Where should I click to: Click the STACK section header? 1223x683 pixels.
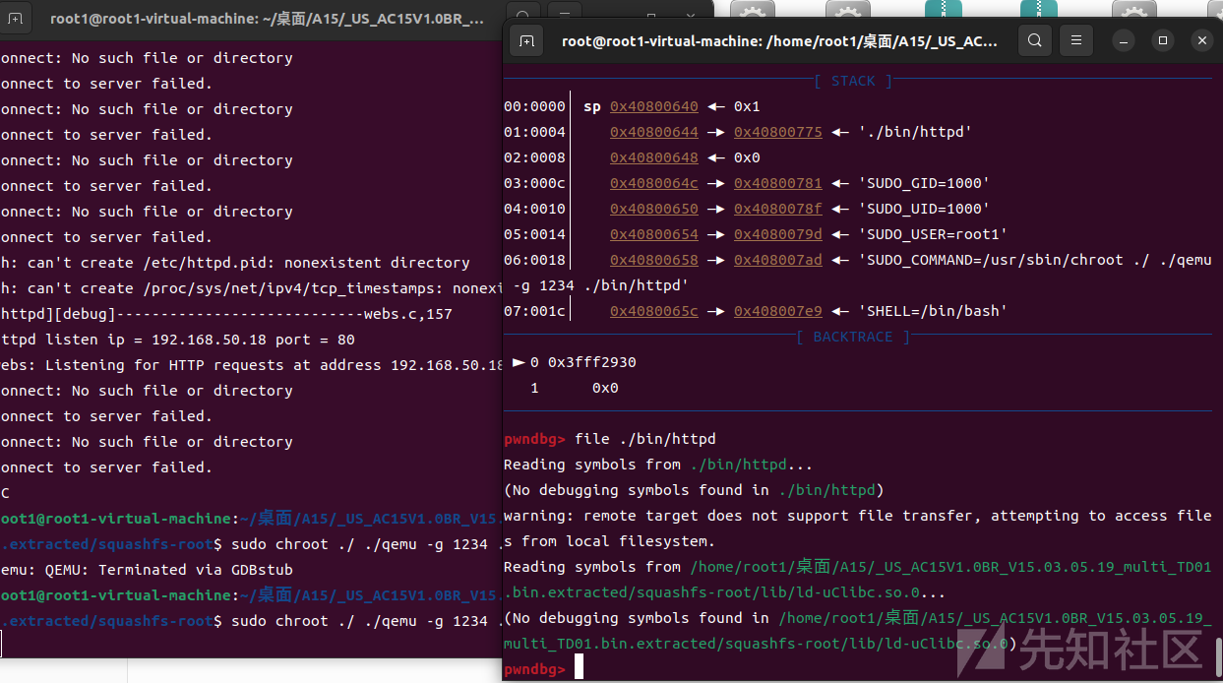pyautogui.click(x=853, y=81)
